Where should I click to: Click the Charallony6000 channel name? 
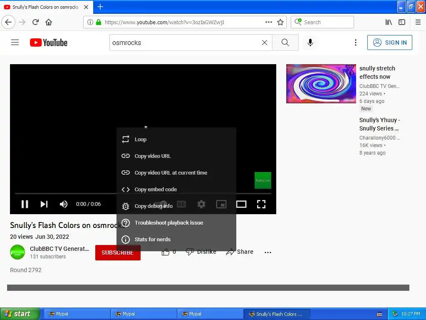pyautogui.click(x=379, y=137)
